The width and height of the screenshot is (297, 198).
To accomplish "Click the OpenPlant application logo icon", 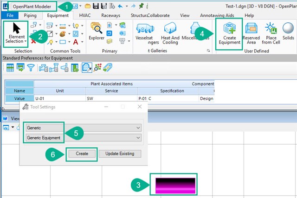I will [5, 6].
